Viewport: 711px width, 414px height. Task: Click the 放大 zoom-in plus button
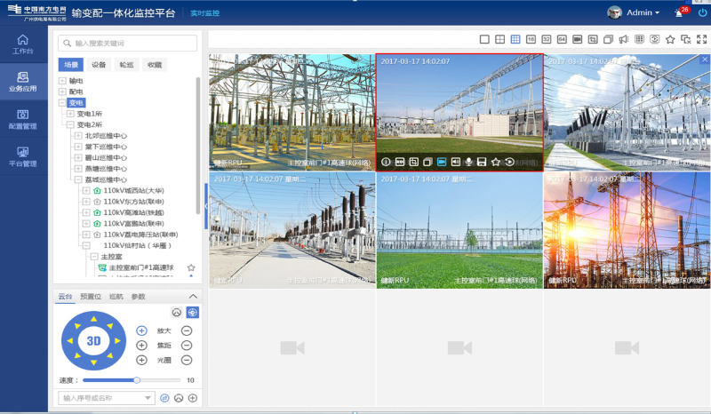[141, 330]
